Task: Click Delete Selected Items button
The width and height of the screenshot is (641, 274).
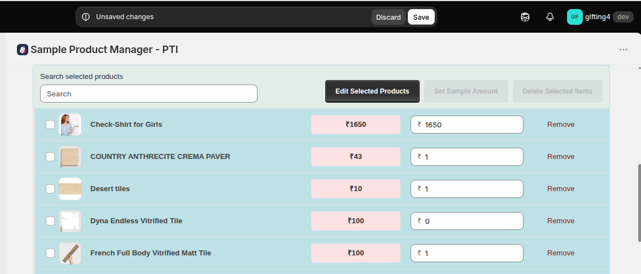Action: click(557, 91)
